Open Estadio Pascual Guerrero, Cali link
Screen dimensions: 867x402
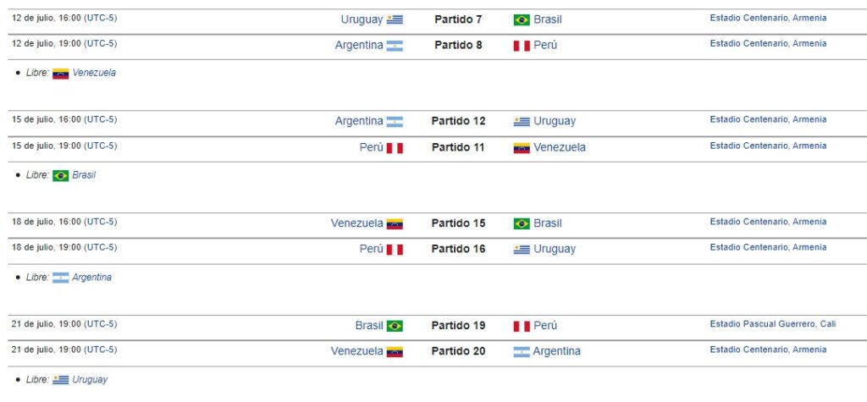click(772, 324)
